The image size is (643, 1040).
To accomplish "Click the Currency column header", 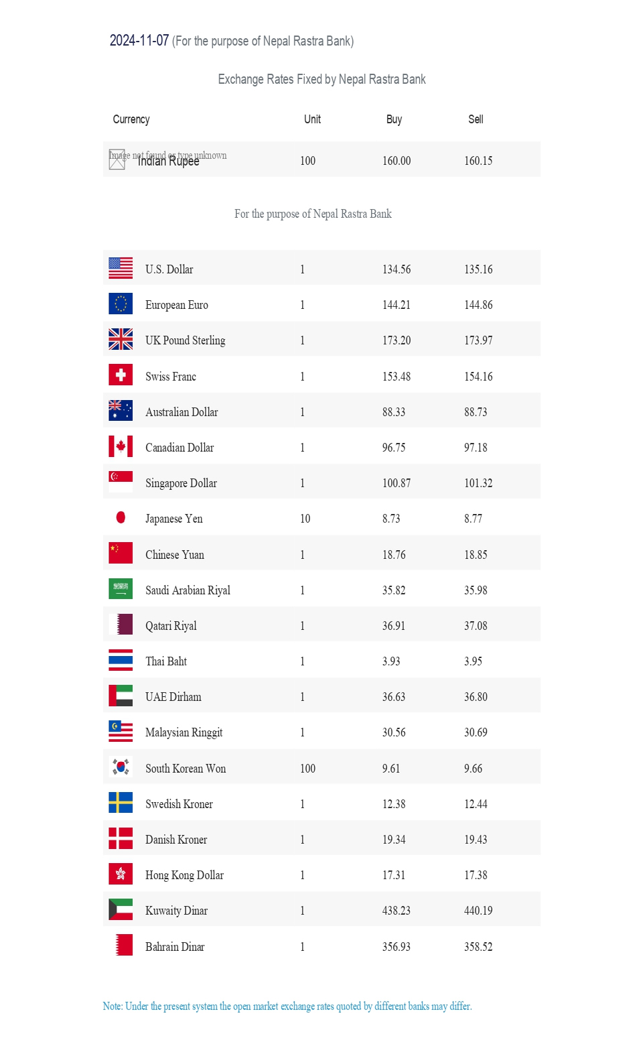I will point(131,119).
